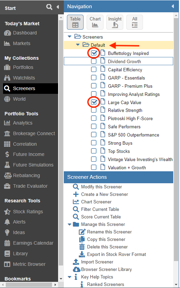180x288 pixels.
Task: Click Browser Screener Library cloud icon
Action: (76, 270)
